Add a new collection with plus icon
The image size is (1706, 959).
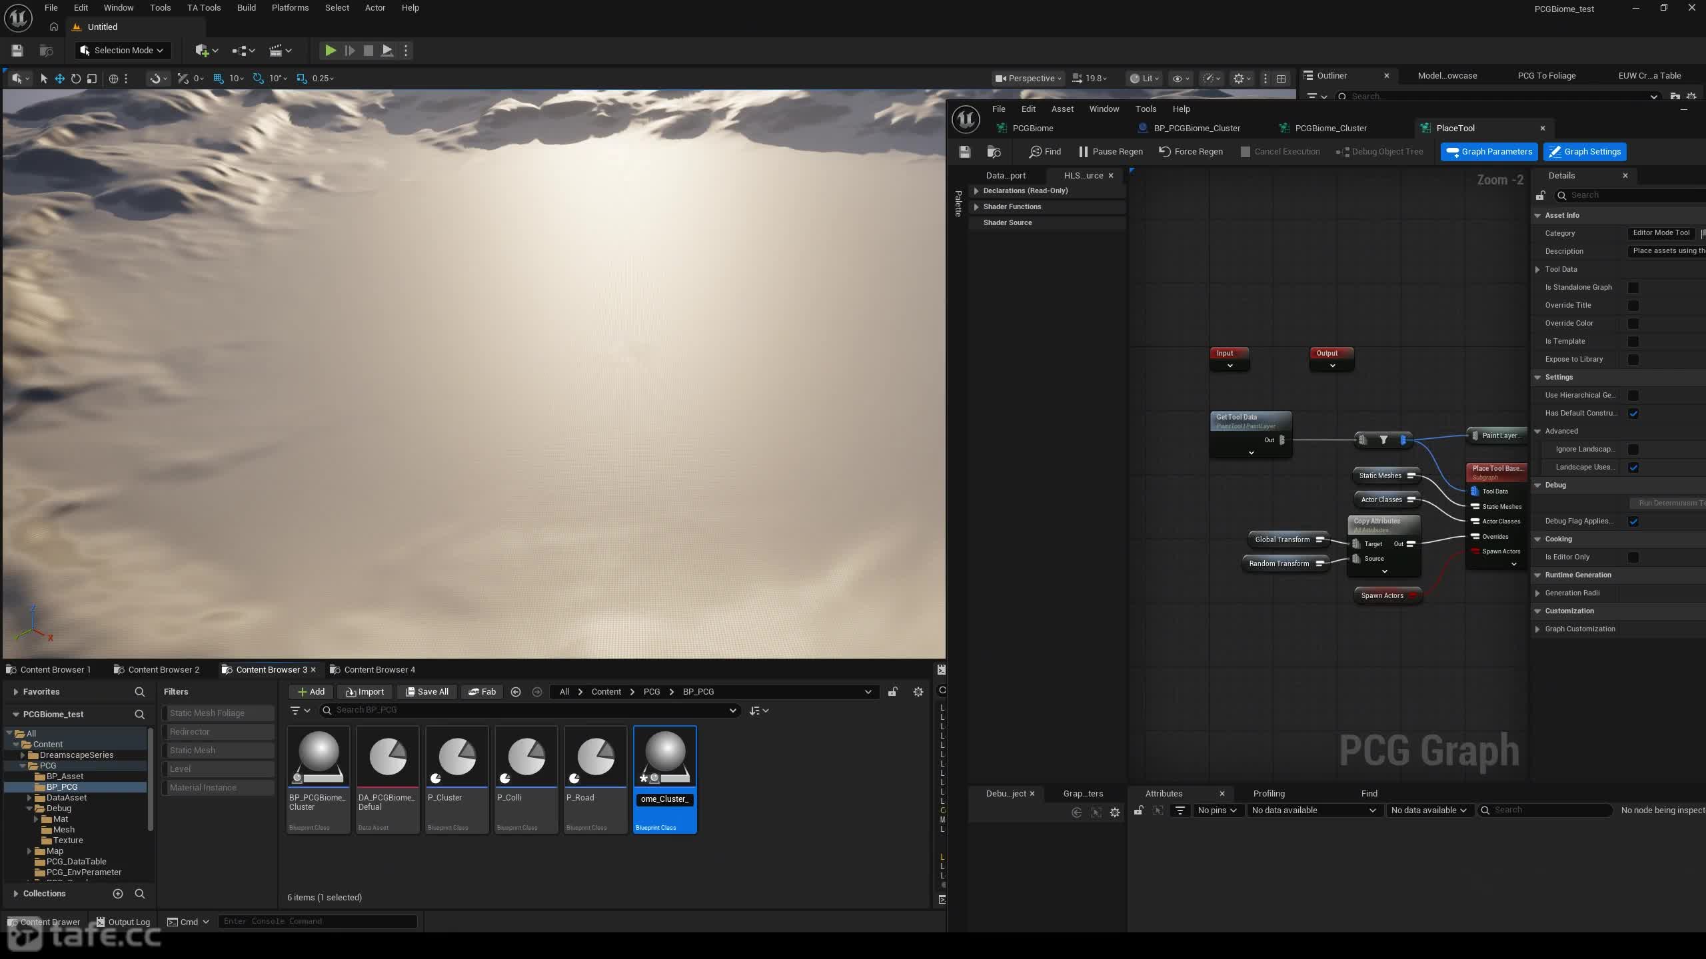pyautogui.click(x=118, y=894)
